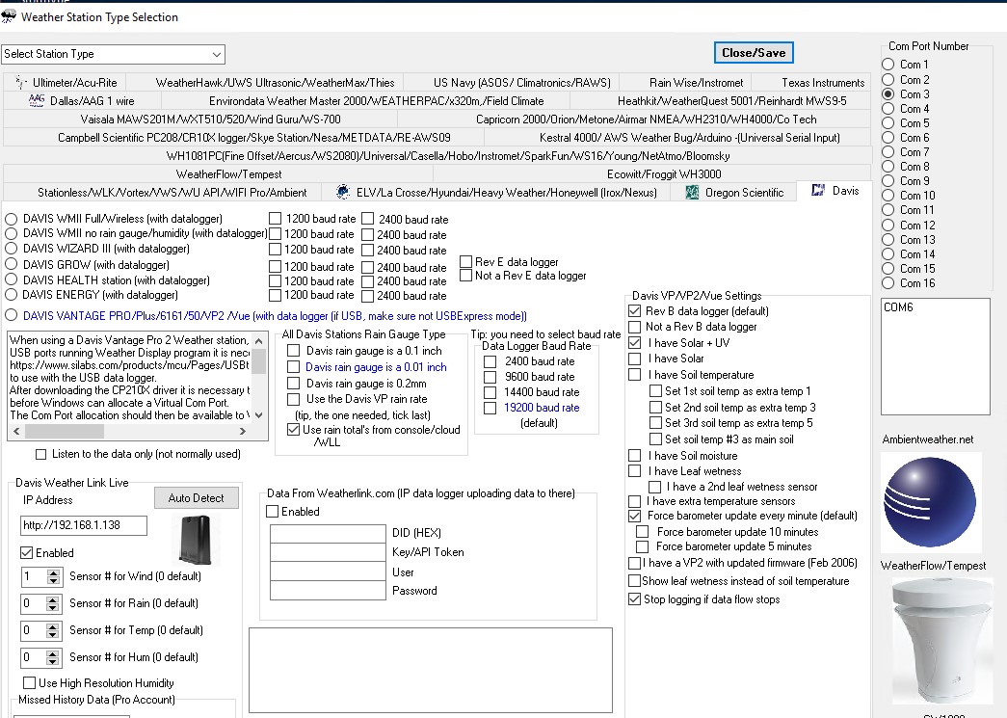Click the Weather Link Live device image
The height and width of the screenshot is (718, 1007).
coord(196,540)
